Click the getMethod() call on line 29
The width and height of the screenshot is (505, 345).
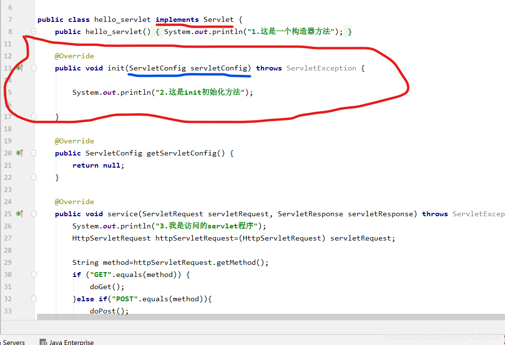click(x=240, y=262)
